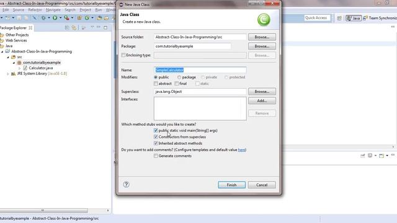The width and height of the screenshot is (397, 223).
Task: Click the Run Last Tool (external tools) icon
Action: (66, 18)
